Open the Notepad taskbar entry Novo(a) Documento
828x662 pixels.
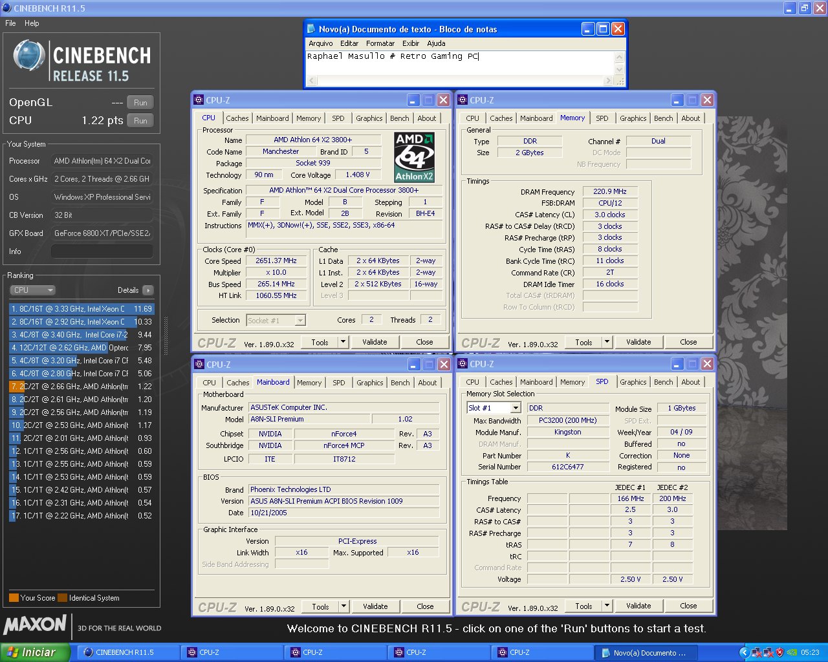pyautogui.click(x=648, y=652)
